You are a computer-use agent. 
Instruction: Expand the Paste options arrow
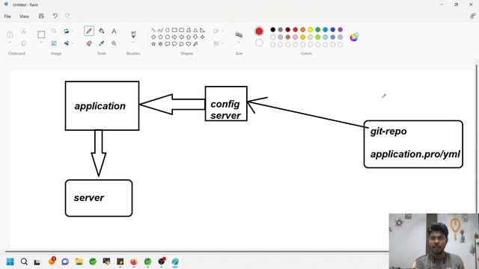10,43
